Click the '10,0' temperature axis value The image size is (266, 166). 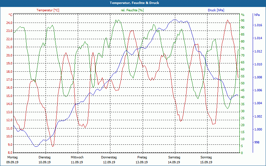coord(9,136)
